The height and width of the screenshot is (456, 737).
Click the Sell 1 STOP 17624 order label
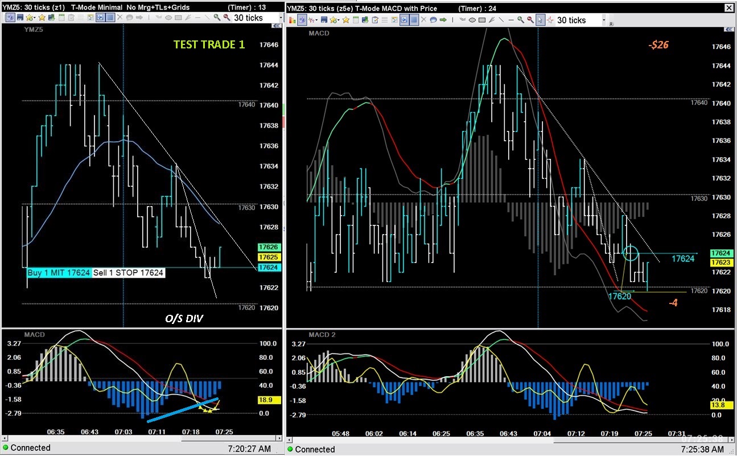(128, 273)
